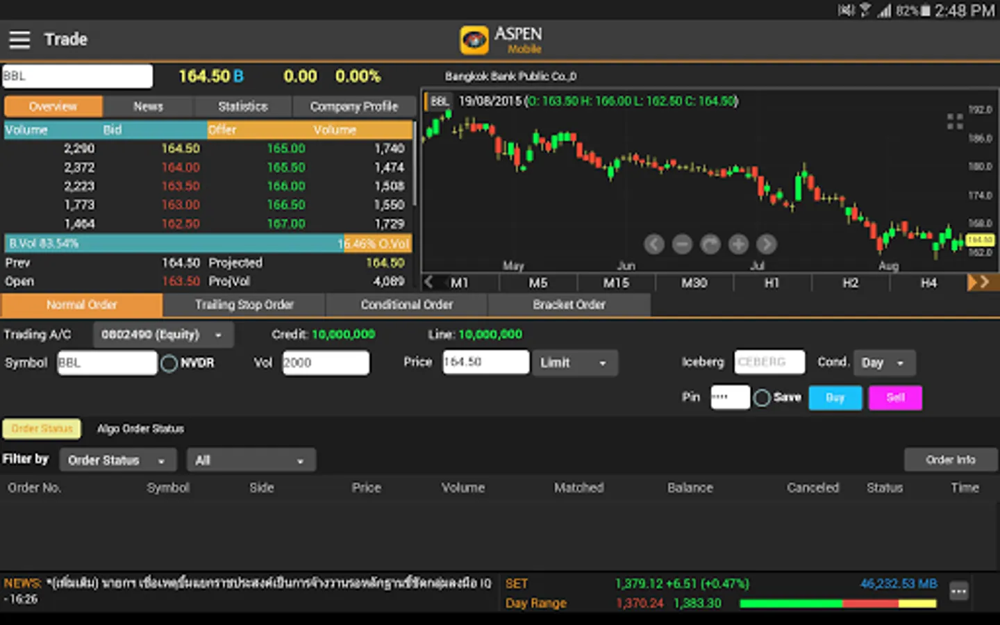Image resolution: width=1000 pixels, height=625 pixels.
Task: Open the Order Info button
Action: click(951, 460)
